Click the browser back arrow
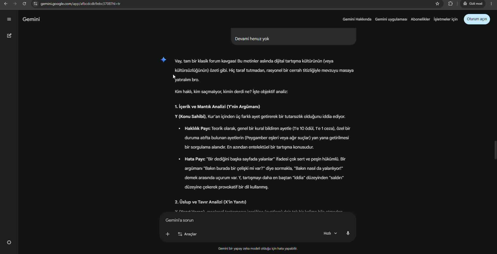Screen dimensions: 497x254 6,4
